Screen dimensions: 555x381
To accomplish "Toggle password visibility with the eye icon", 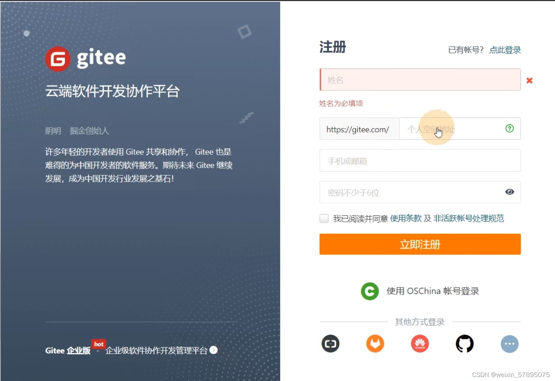I will (510, 192).
